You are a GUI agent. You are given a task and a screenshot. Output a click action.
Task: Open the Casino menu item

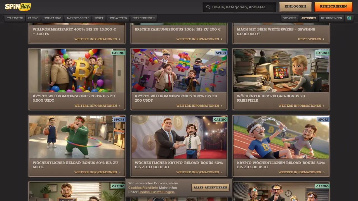tap(33, 18)
